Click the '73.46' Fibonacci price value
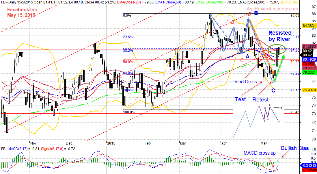Viewport: 317px width, 174px height. [295, 112]
